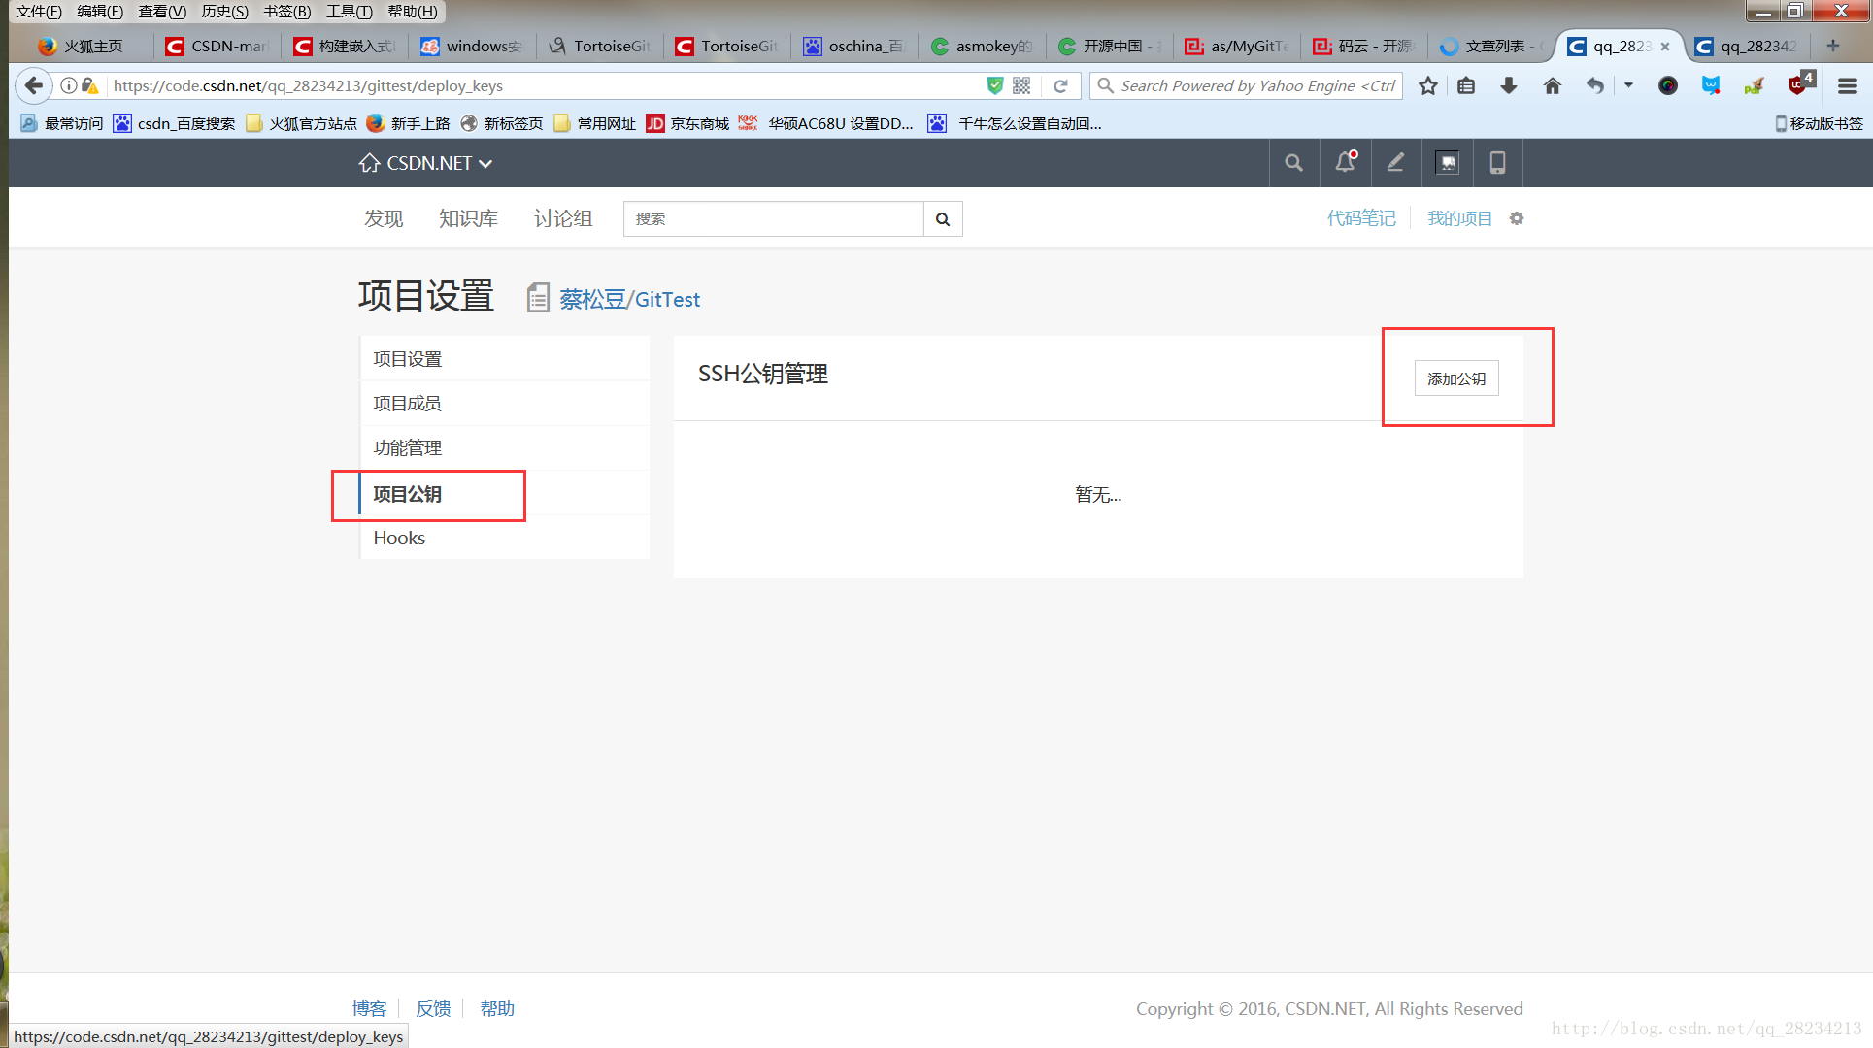Click the CSDN header search magnifier icon
Viewport: 1873px width, 1048px height.
click(1293, 163)
